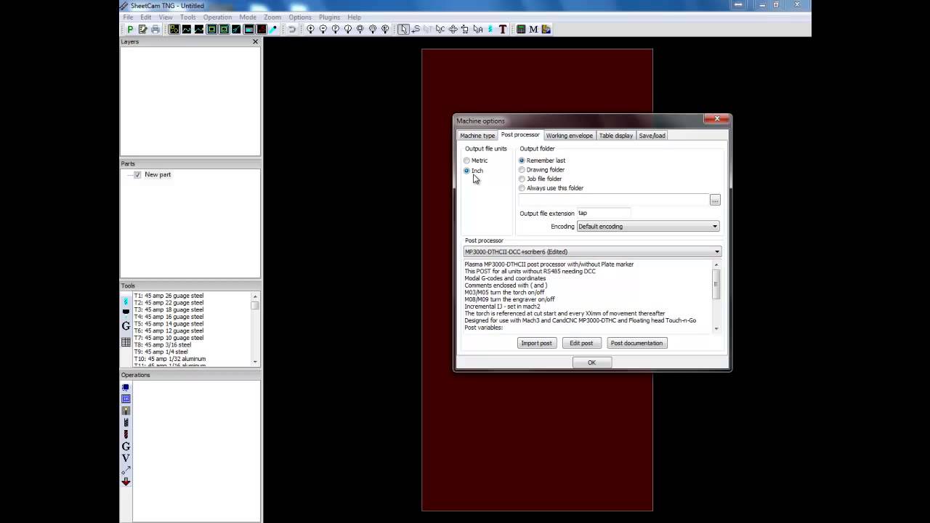Screen dimensions: 930x523
Task: Open the File menu
Action: (x=128, y=17)
